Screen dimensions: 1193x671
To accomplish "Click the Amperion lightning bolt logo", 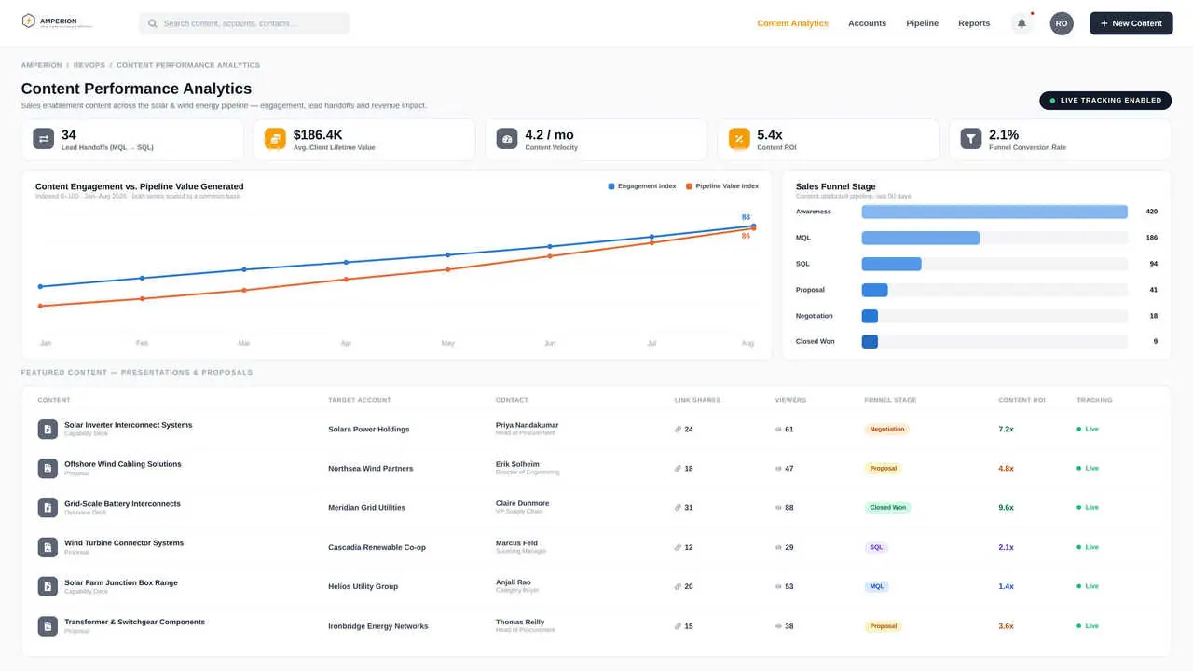I will coord(29,21).
